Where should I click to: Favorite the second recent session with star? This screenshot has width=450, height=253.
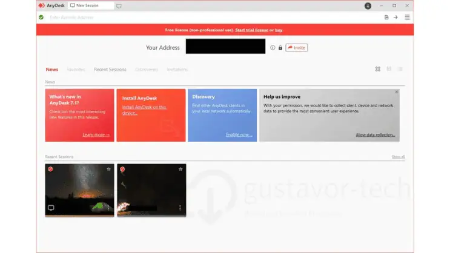(180, 169)
